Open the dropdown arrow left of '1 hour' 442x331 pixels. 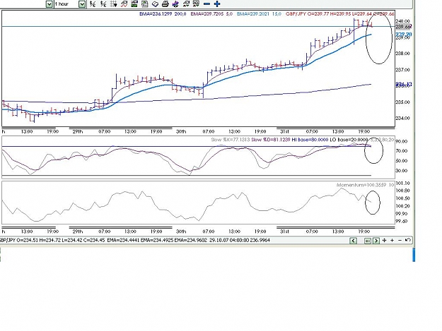[49, 4]
